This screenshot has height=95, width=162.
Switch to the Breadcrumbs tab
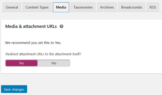point(132,7)
